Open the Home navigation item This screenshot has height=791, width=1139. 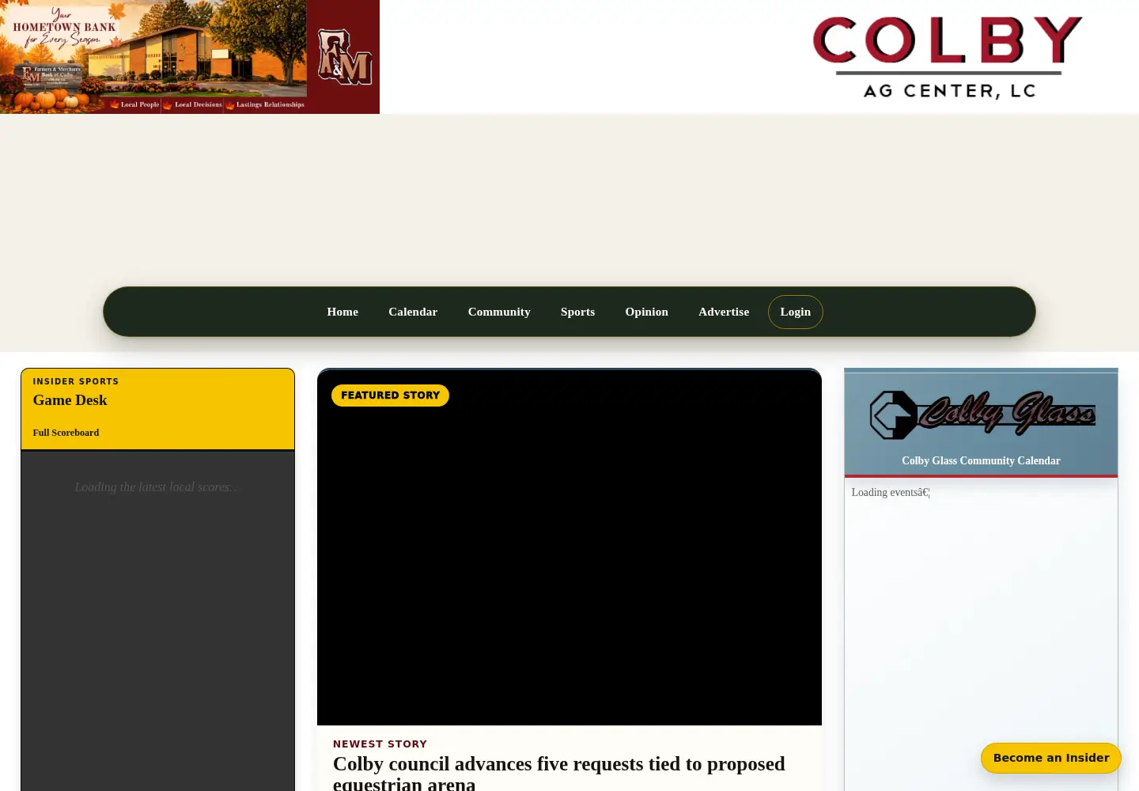[x=342, y=312]
